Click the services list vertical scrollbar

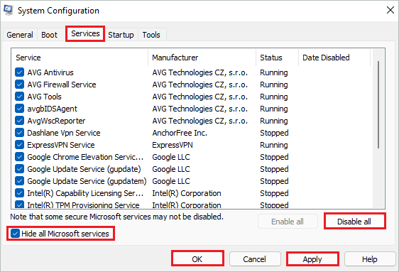click(x=378, y=105)
